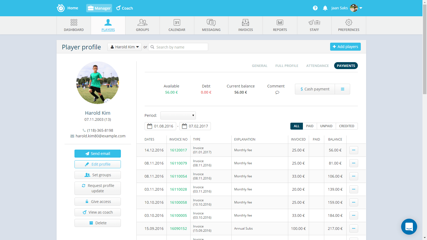Click the Staff whistle icon
Screen dimensions: 427x240
tap(314, 23)
